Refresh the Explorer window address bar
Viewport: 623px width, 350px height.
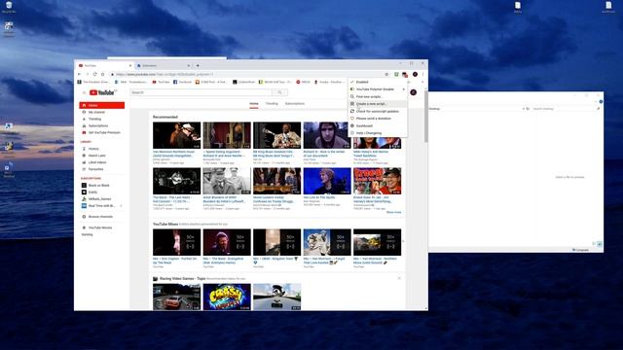[x=528, y=108]
